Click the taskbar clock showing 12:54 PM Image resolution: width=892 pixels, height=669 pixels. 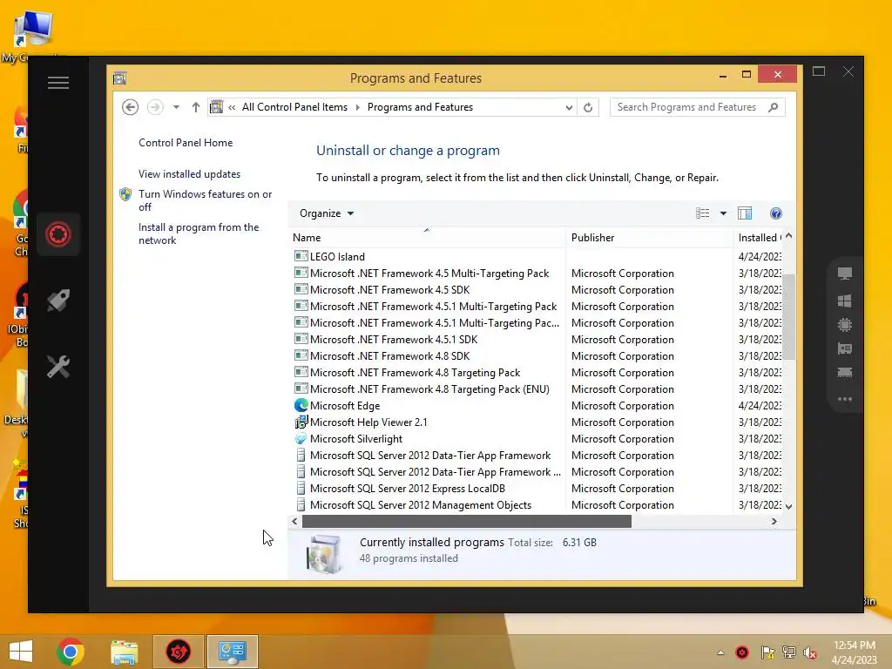(854, 652)
